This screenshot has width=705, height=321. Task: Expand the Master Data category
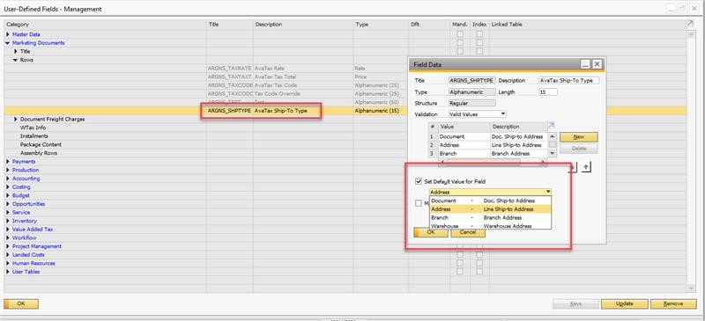pos(8,34)
